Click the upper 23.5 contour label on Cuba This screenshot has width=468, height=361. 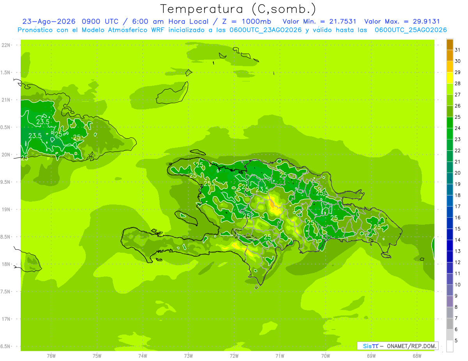point(43,122)
